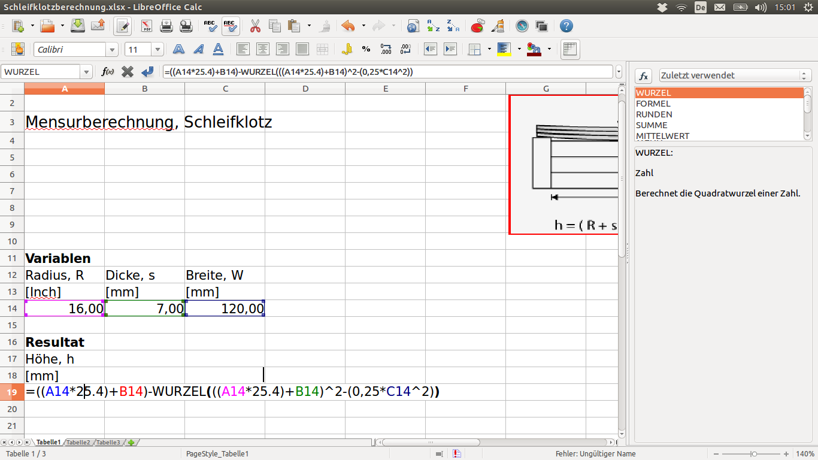818x460 pixels.
Task: Open the recent files dropdown arrow
Action: click(61, 26)
